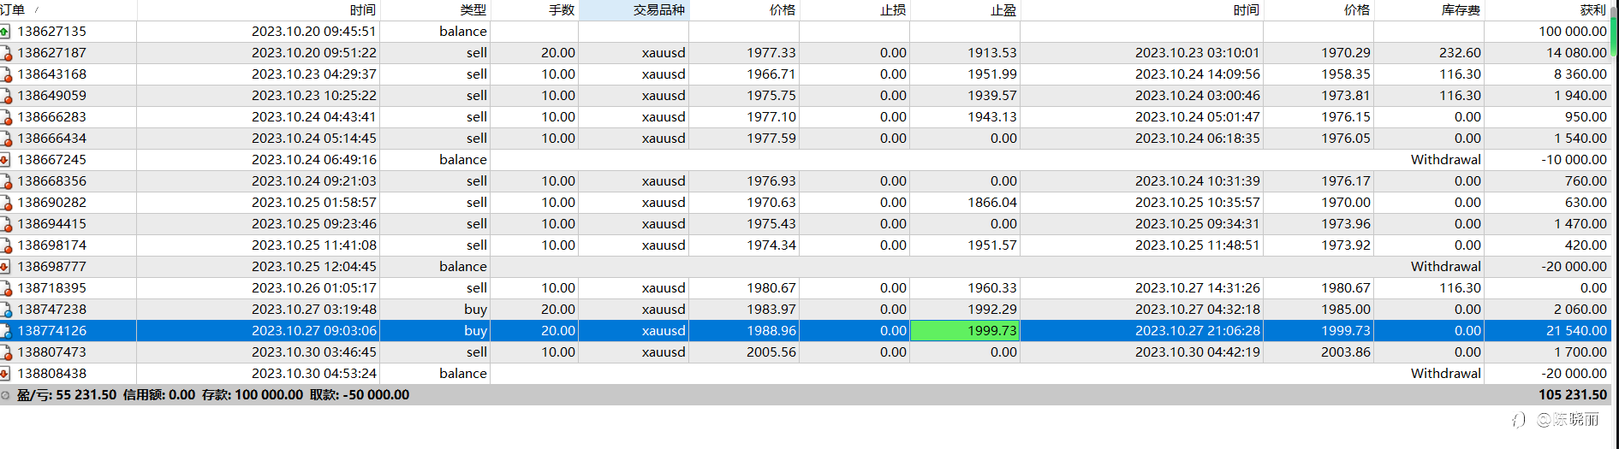Click the profit value 8 360.00

(x=1580, y=74)
